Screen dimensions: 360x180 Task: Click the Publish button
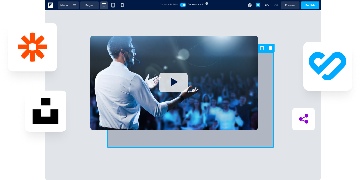coord(310,5)
